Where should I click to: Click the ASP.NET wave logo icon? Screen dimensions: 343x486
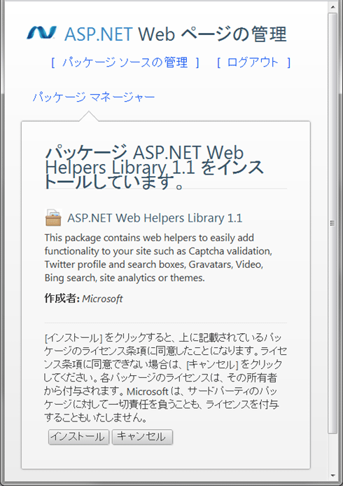[41, 34]
